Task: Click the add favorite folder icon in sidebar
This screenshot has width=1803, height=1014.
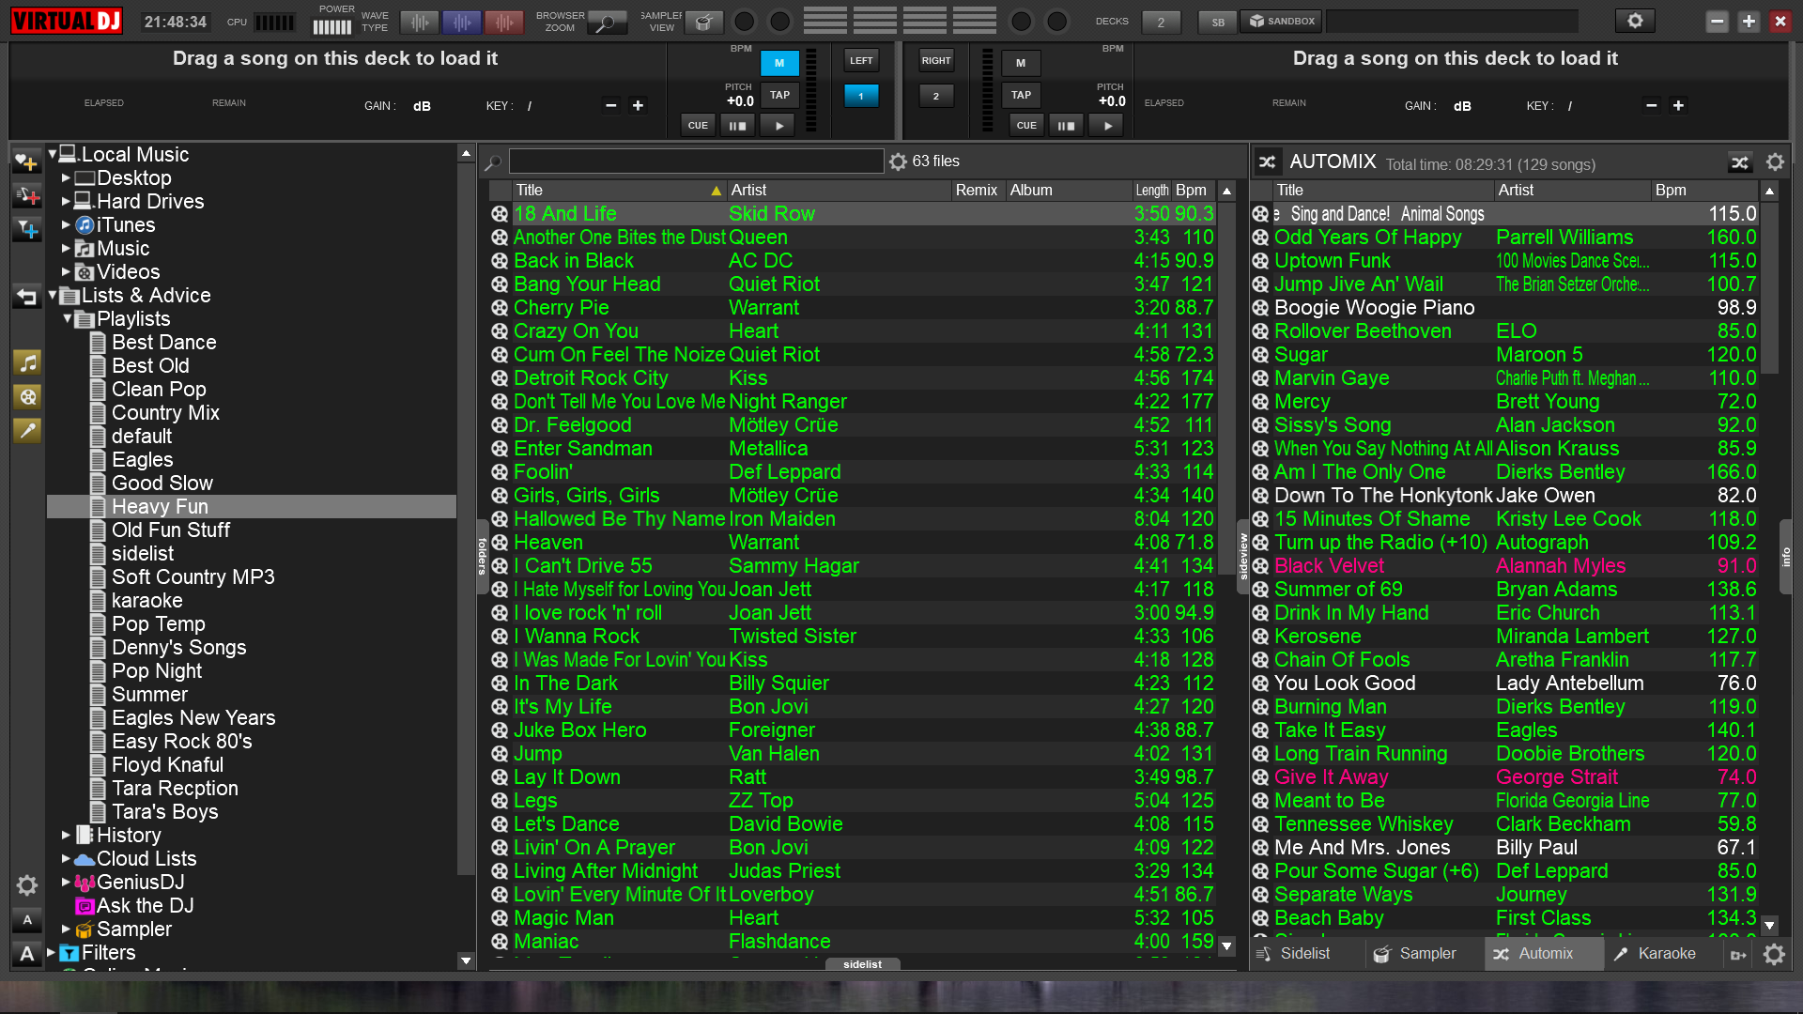Action: coord(26,162)
